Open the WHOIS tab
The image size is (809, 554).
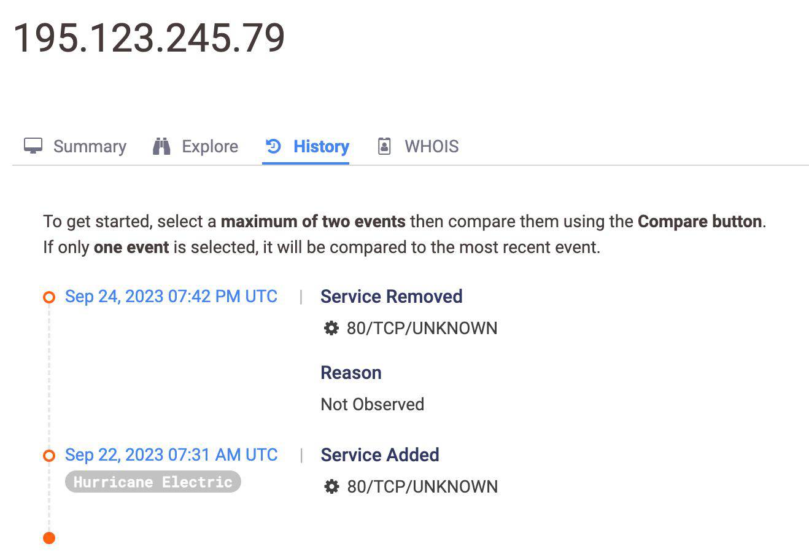[x=431, y=146]
